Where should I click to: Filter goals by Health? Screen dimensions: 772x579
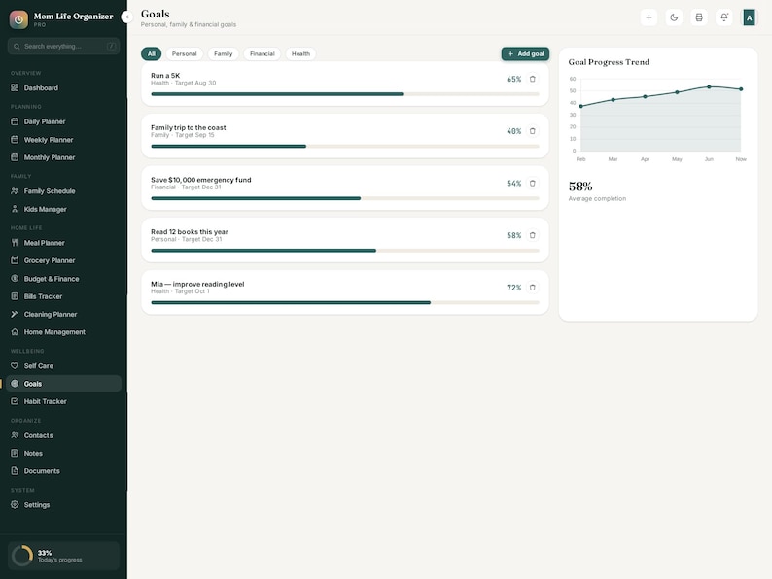pyautogui.click(x=300, y=54)
